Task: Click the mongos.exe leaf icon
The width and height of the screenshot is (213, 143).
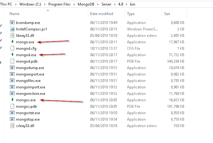Action: [12, 100]
